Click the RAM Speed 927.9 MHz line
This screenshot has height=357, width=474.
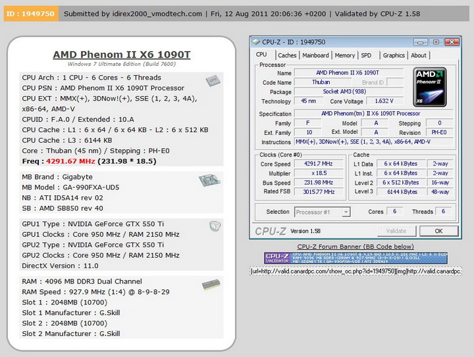click(95, 292)
